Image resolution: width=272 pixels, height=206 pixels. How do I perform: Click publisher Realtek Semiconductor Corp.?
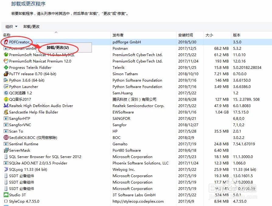[x=138, y=106]
